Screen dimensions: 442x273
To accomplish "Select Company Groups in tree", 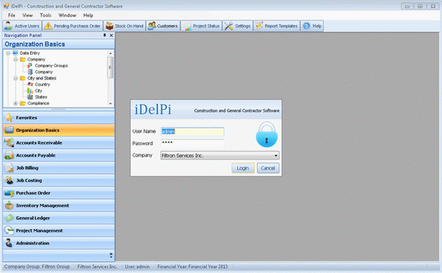I will [52, 66].
